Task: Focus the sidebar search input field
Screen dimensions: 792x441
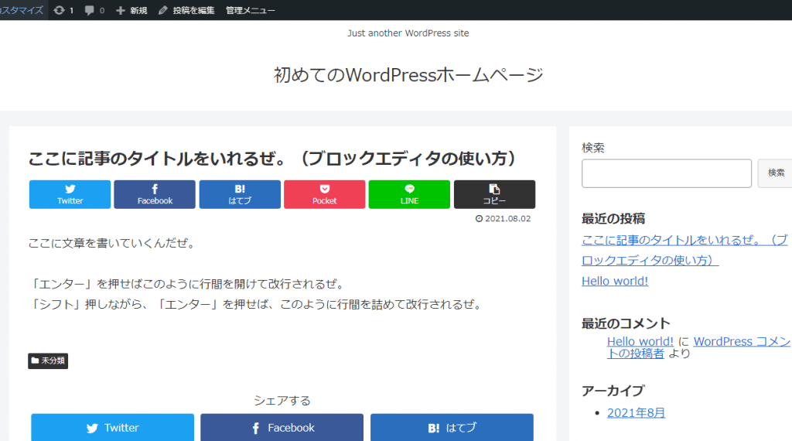Action: coord(666,173)
